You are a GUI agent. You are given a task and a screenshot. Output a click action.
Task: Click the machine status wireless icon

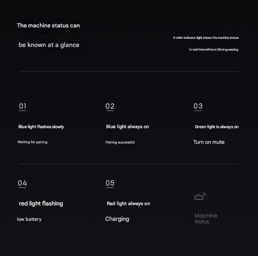(x=200, y=196)
